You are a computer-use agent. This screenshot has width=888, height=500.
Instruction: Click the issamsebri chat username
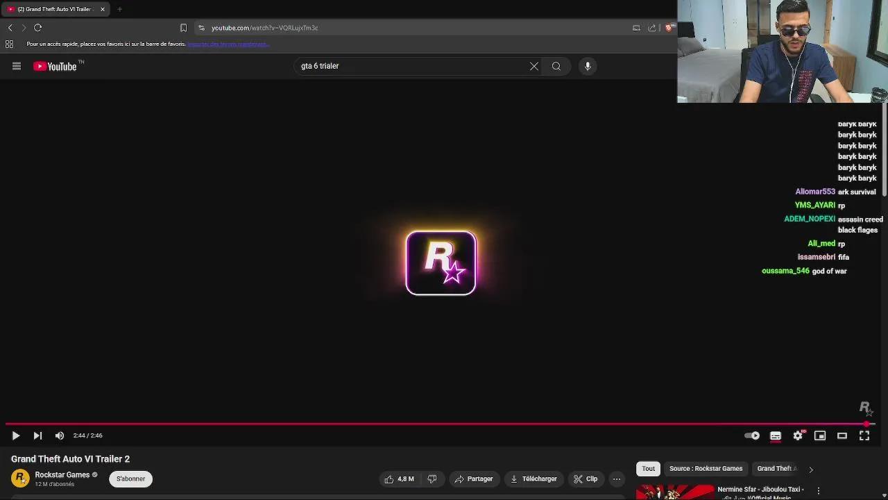point(817,257)
